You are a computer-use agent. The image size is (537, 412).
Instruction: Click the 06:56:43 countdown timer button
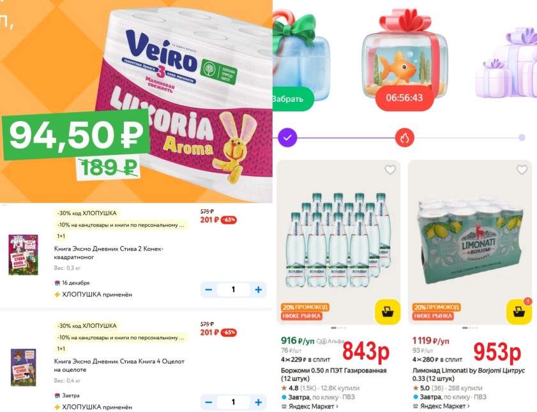(404, 98)
